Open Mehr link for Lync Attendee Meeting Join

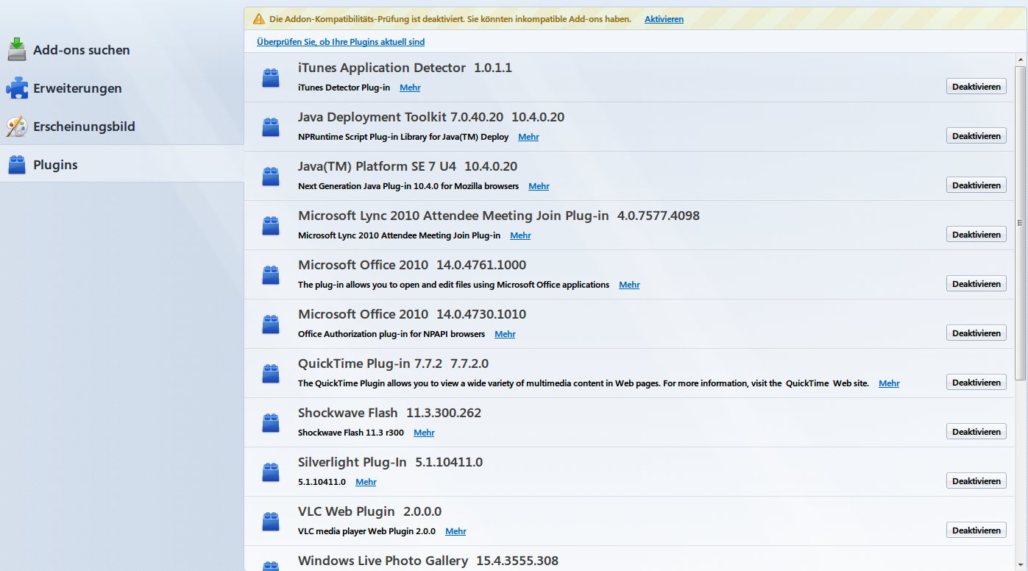(x=520, y=235)
